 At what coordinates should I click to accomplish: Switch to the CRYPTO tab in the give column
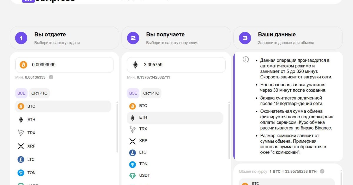39,93
